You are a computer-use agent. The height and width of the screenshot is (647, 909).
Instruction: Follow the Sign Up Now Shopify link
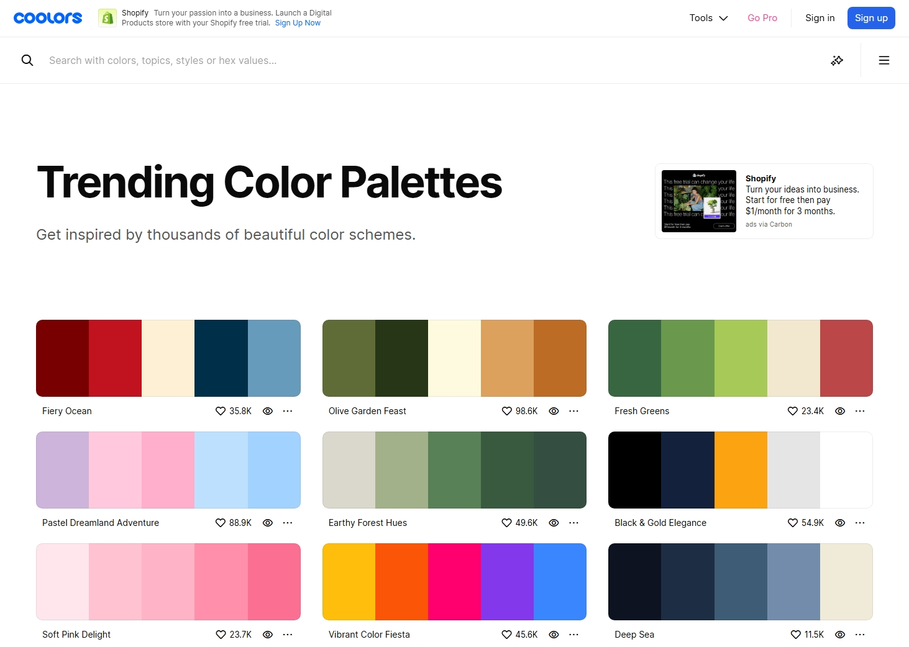point(298,23)
